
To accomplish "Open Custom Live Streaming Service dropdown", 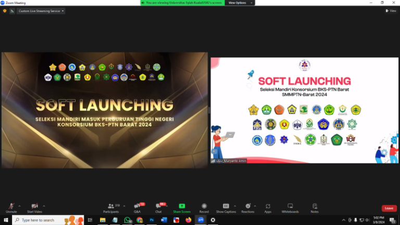I will click(x=41, y=11).
